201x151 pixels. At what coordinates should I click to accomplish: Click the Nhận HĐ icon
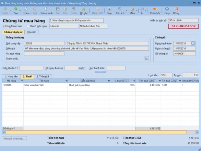[97, 11]
